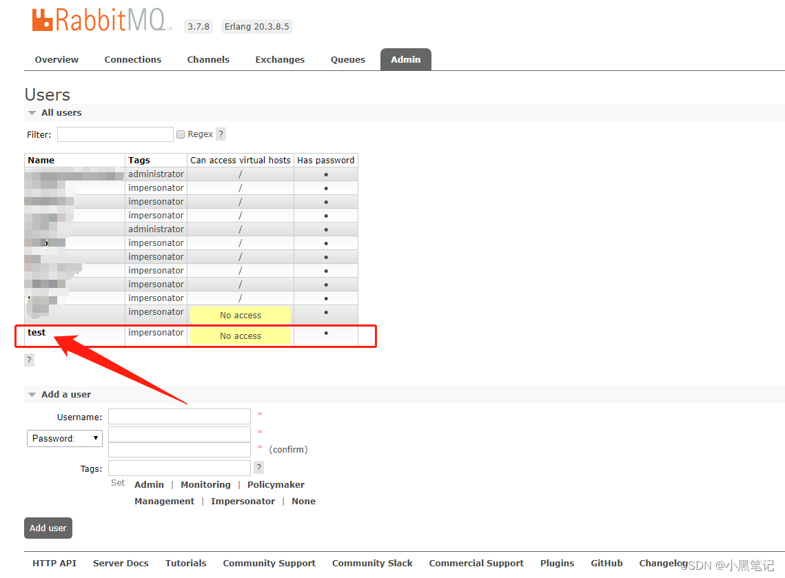
Task: Sort users by Name column header
Action: [x=41, y=160]
